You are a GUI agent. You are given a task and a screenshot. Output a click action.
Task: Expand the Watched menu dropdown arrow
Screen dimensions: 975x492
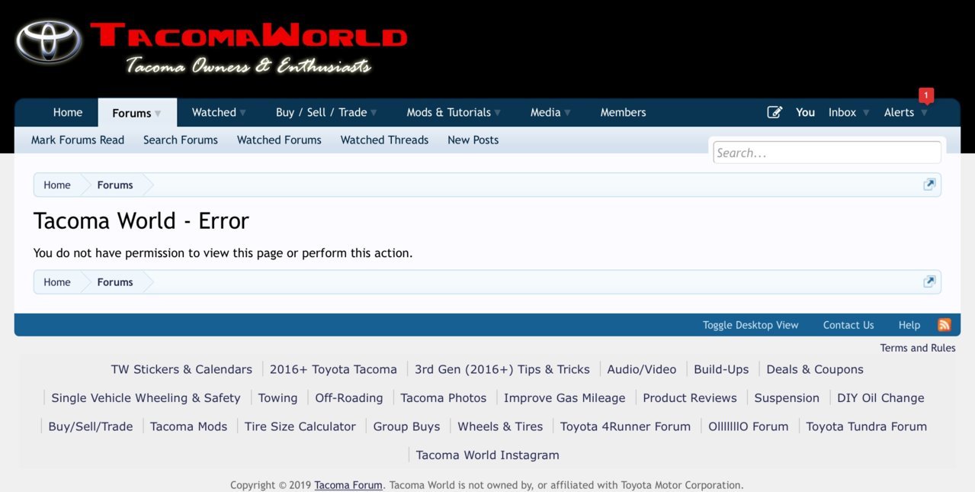pyautogui.click(x=242, y=113)
